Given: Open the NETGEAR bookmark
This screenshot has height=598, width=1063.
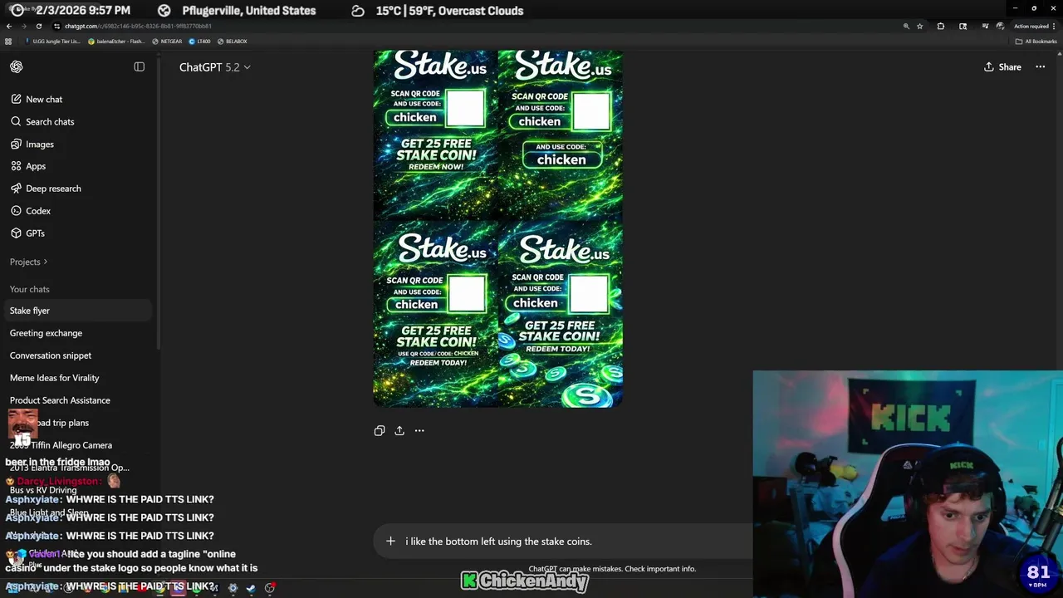Looking at the screenshot, I should (x=167, y=41).
